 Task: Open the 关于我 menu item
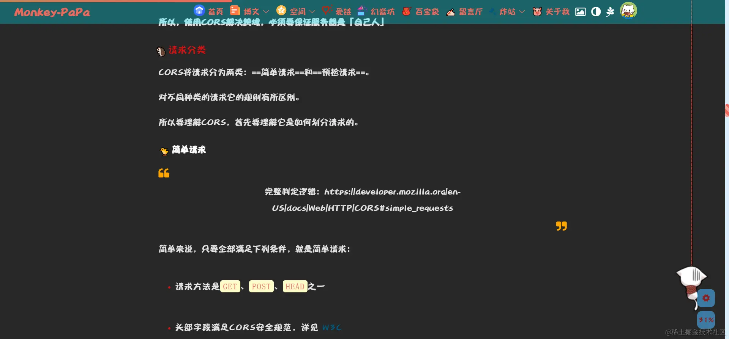point(558,12)
